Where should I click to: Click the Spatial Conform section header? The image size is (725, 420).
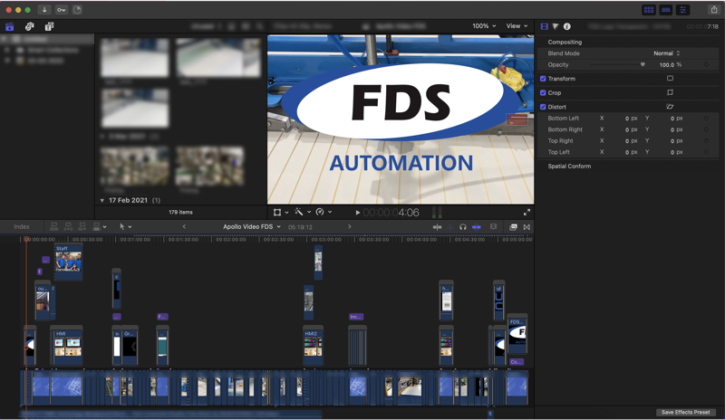tap(569, 166)
